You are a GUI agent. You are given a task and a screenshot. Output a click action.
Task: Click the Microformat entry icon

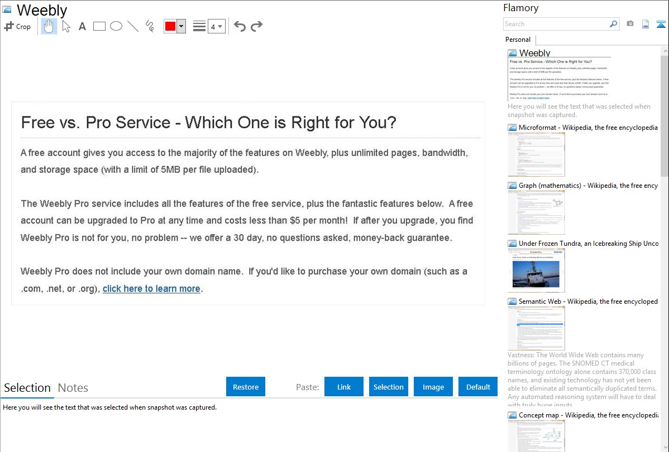[x=512, y=128]
